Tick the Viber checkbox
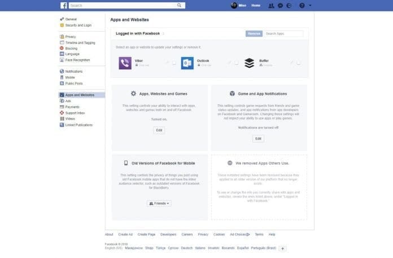Viewport: 393px width, 258px height. pyautogui.click(x=174, y=63)
